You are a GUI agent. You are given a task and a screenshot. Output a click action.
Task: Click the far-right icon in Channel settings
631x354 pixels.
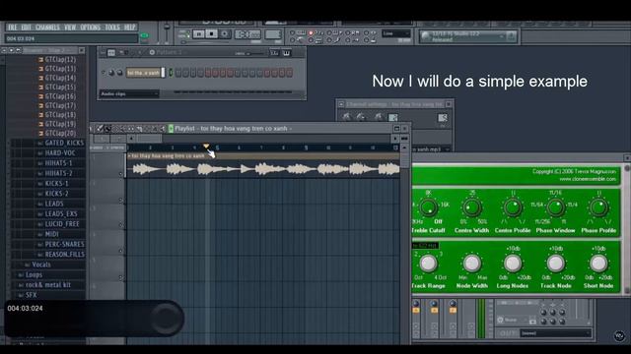tap(443, 118)
